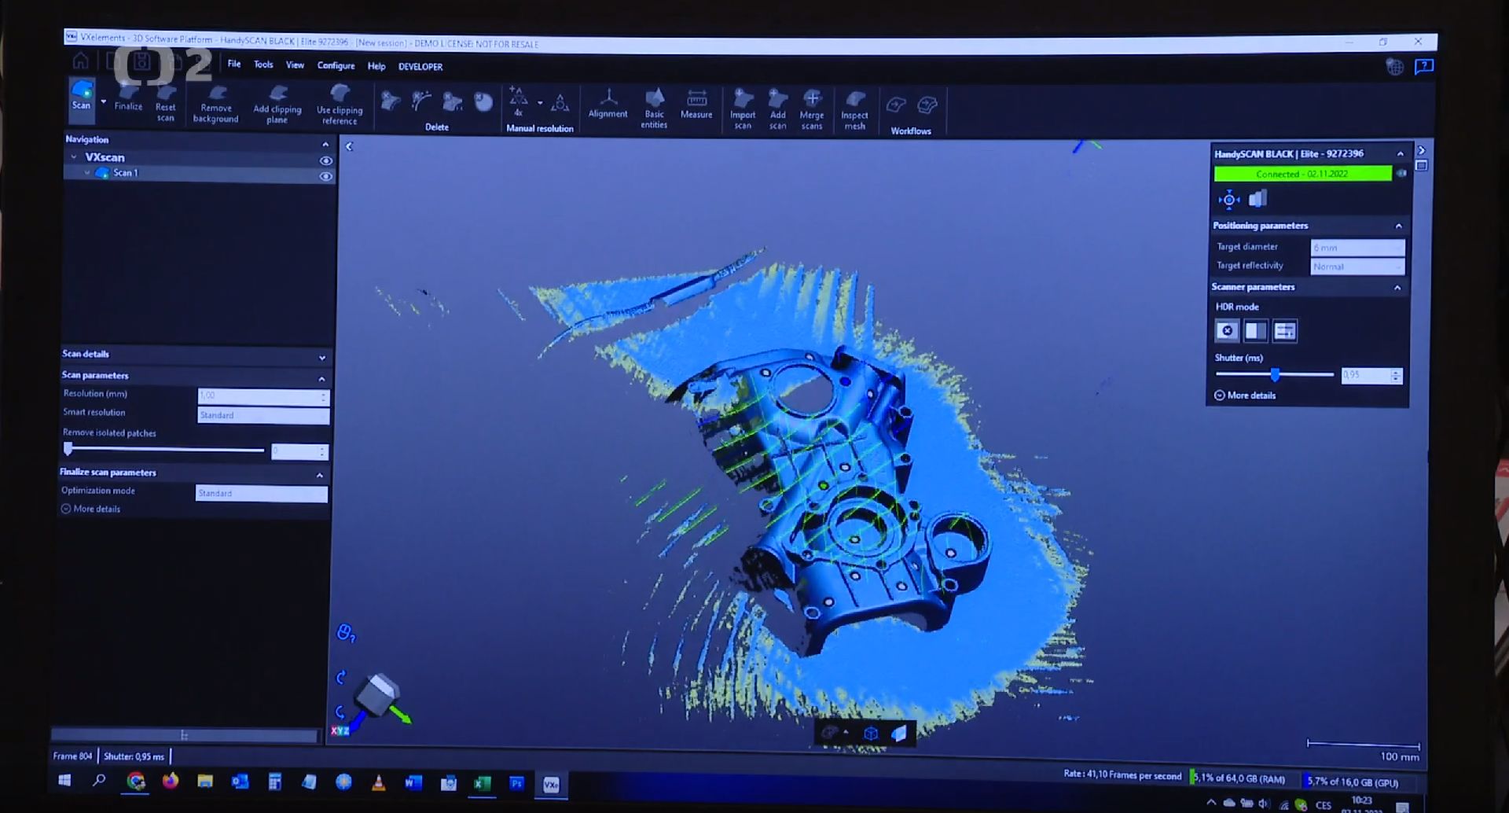Click the Merge scans icon

(x=812, y=107)
